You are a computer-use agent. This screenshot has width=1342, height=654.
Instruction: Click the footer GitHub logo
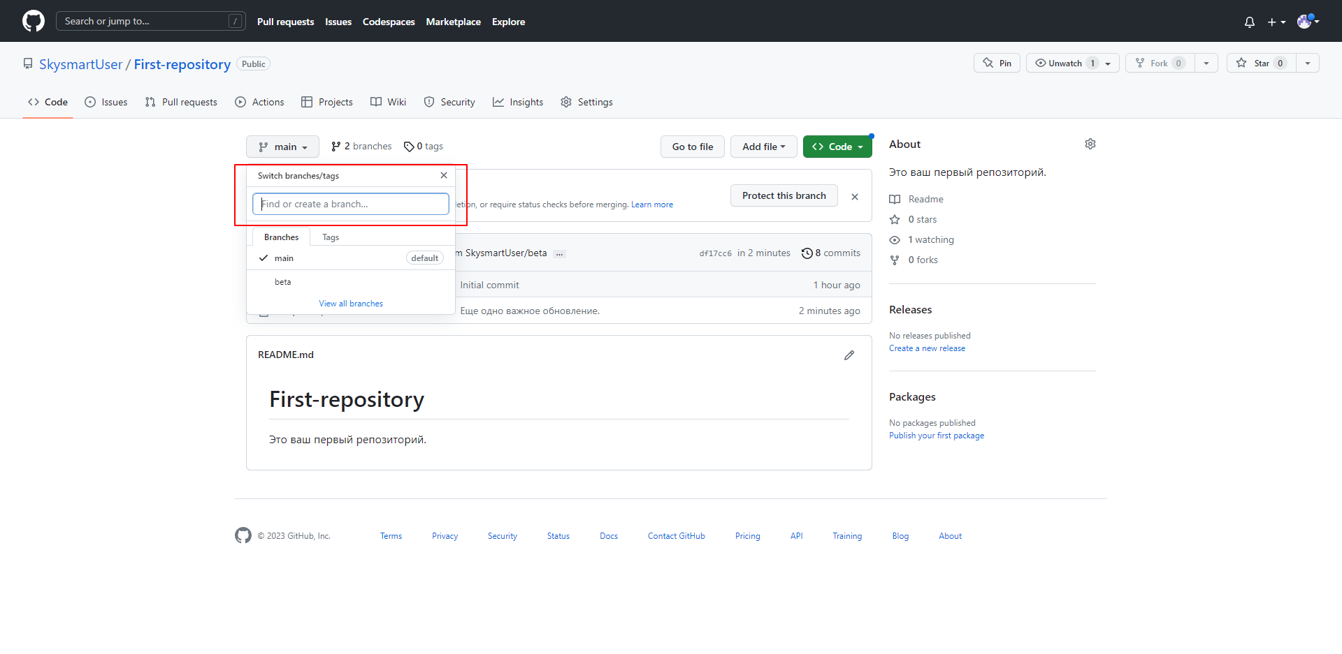pyautogui.click(x=243, y=535)
